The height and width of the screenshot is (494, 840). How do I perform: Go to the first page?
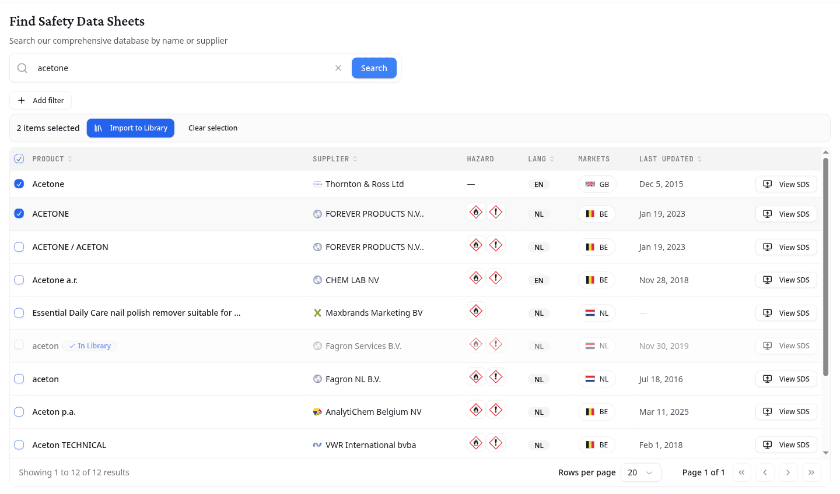[x=741, y=472]
